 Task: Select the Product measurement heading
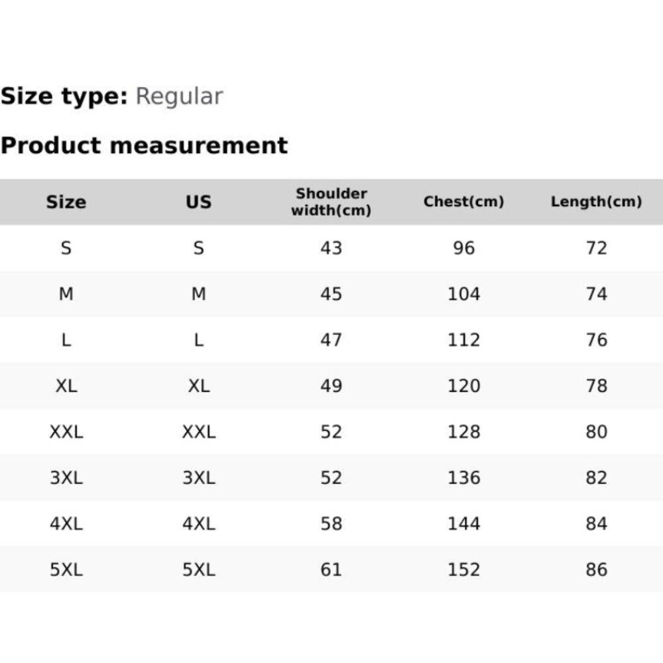click(144, 145)
